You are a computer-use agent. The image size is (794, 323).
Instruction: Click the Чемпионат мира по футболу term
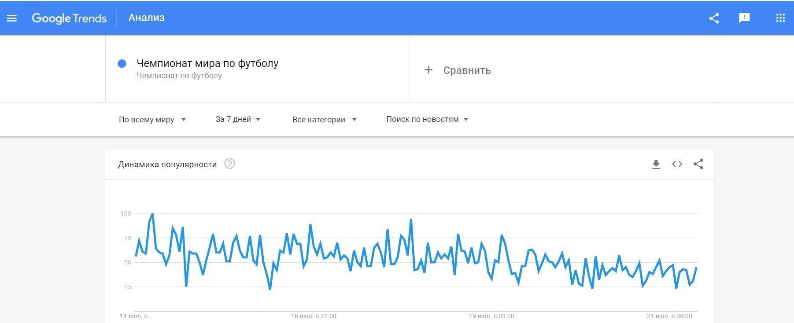(207, 63)
